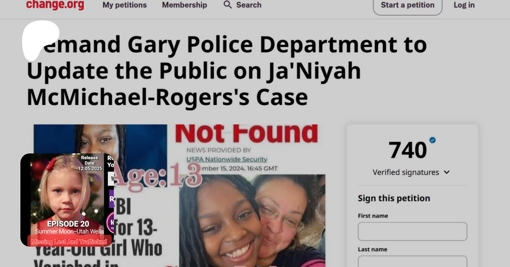This screenshot has height=267, width=510.
Task: Click the Sign this petition heading
Action: pos(394,198)
